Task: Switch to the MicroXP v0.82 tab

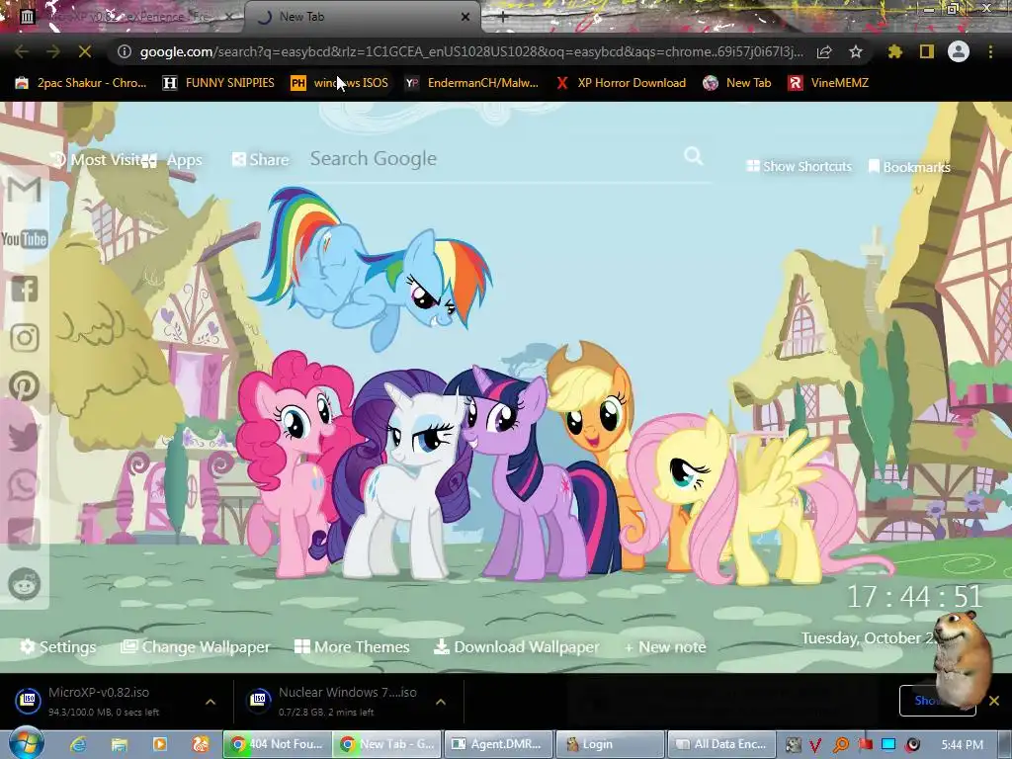Action: (x=129, y=17)
